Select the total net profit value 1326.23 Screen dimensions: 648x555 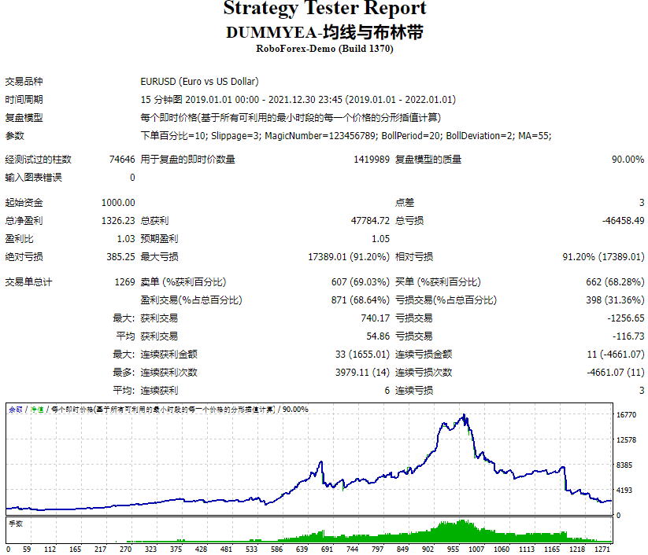coord(118,221)
